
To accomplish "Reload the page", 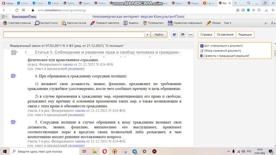I will 17,10.
